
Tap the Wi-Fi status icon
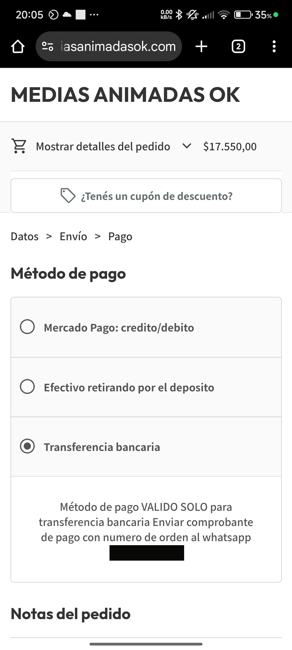point(224,15)
